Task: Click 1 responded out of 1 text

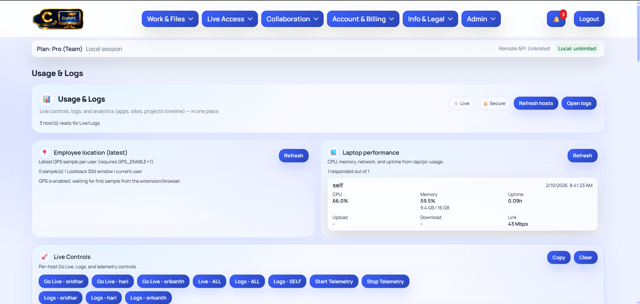Action: 348,171
